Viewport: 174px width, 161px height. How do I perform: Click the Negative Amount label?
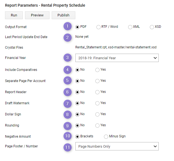(x=18, y=136)
